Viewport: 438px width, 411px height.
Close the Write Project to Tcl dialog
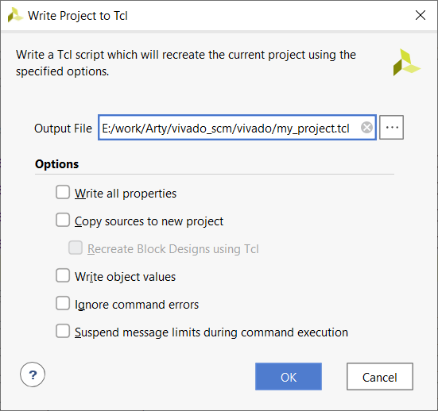click(x=421, y=15)
